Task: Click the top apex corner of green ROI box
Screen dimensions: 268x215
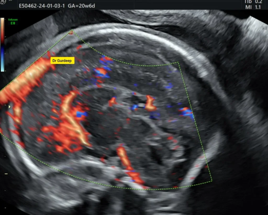Action: (x=71, y=31)
